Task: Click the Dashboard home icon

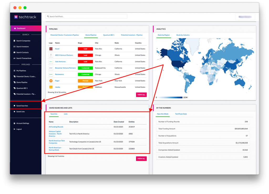Action: [15, 28]
